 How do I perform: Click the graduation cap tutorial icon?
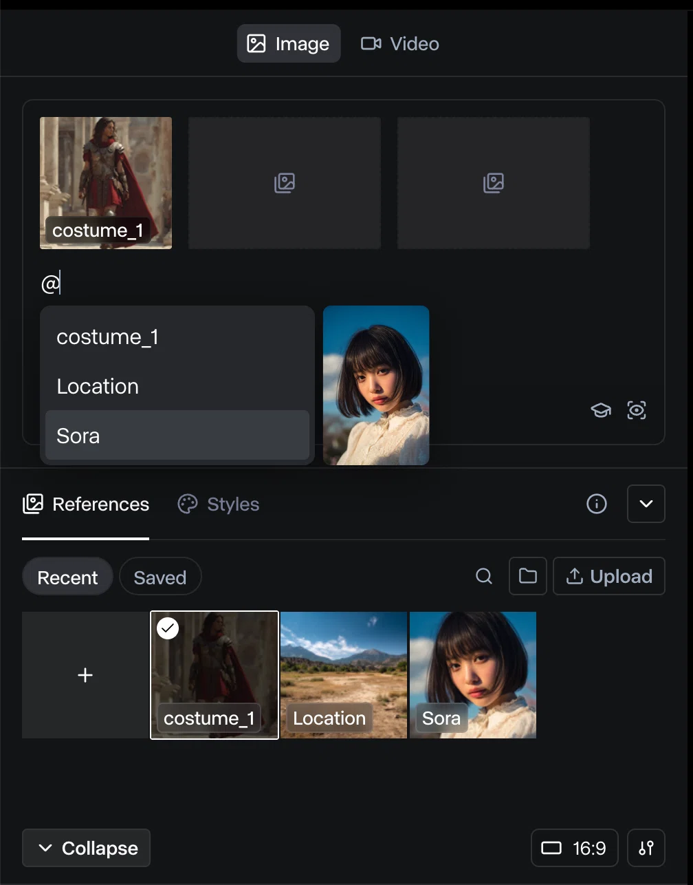click(x=601, y=411)
